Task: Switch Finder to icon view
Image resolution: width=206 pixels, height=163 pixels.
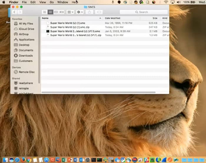Action: [x=44, y=12]
